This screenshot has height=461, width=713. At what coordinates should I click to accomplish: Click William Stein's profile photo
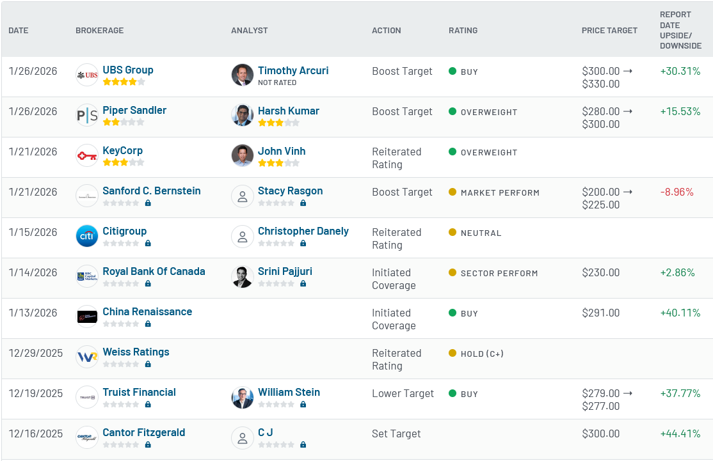pyautogui.click(x=243, y=398)
